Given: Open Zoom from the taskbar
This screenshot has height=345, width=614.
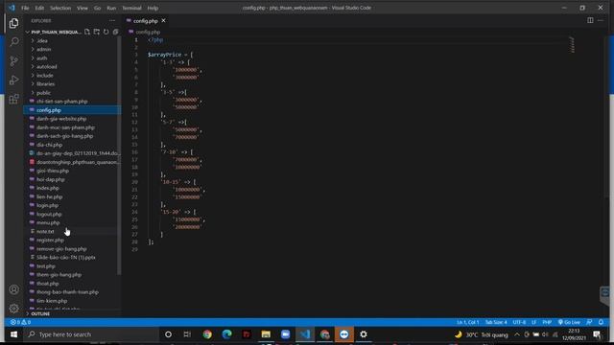Looking at the screenshot, I should [x=286, y=334].
